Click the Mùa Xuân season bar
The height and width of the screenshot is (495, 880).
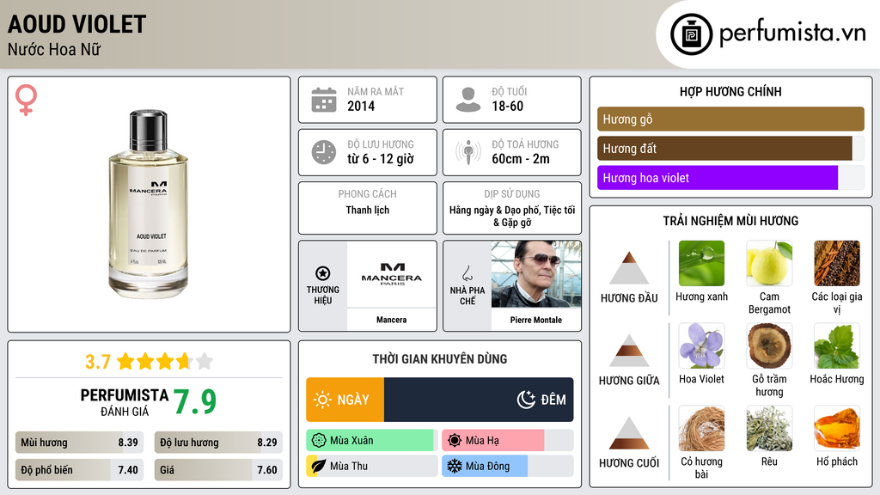coord(370,441)
